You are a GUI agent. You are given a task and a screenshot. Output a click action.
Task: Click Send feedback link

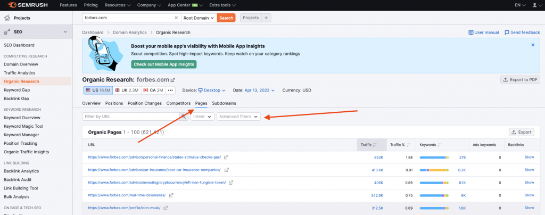pos(522,32)
